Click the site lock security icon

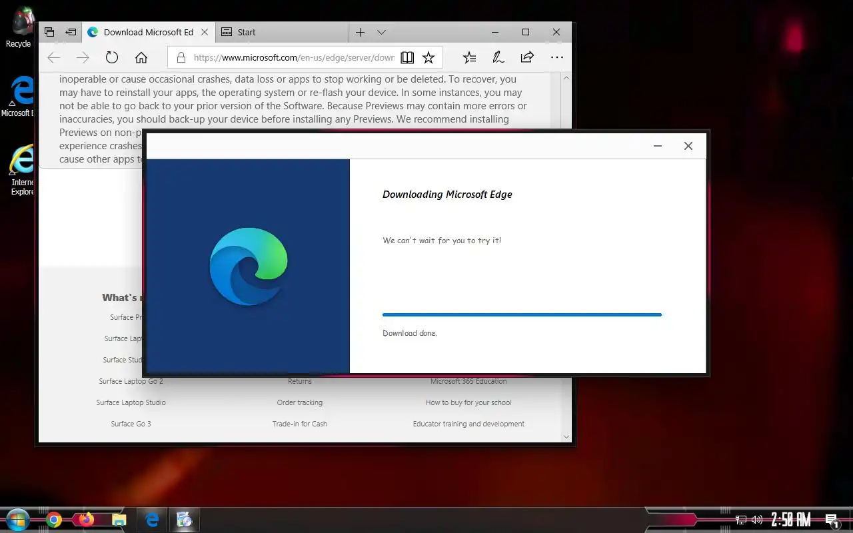coord(181,58)
